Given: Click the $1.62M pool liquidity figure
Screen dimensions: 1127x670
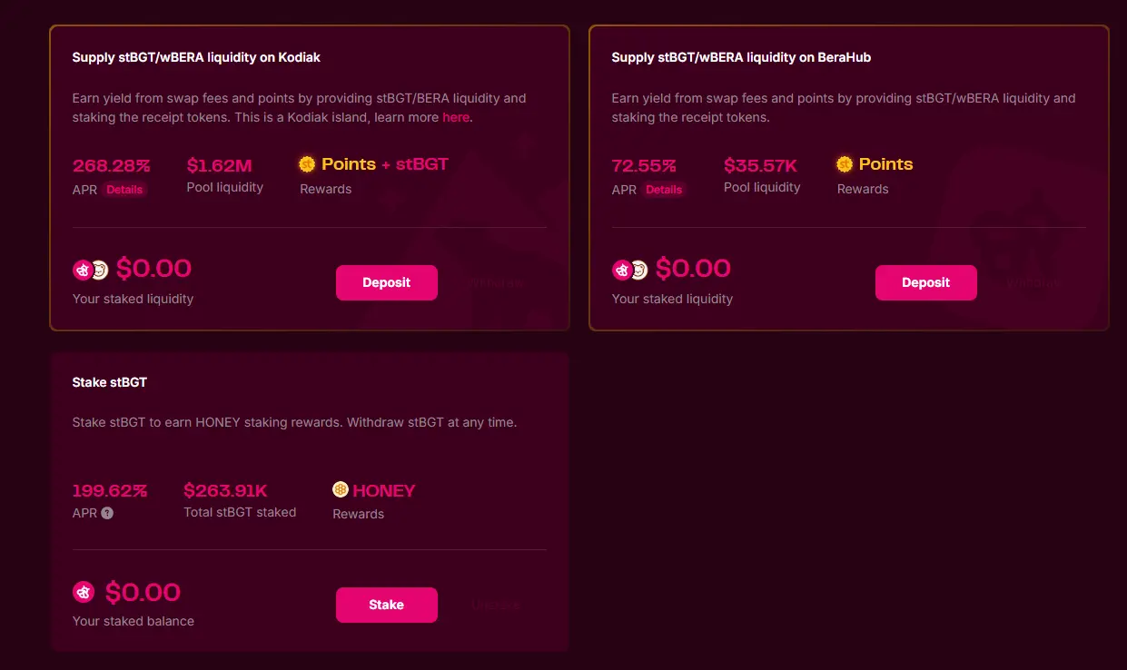Looking at the screenshot, I should coord(219,165).
